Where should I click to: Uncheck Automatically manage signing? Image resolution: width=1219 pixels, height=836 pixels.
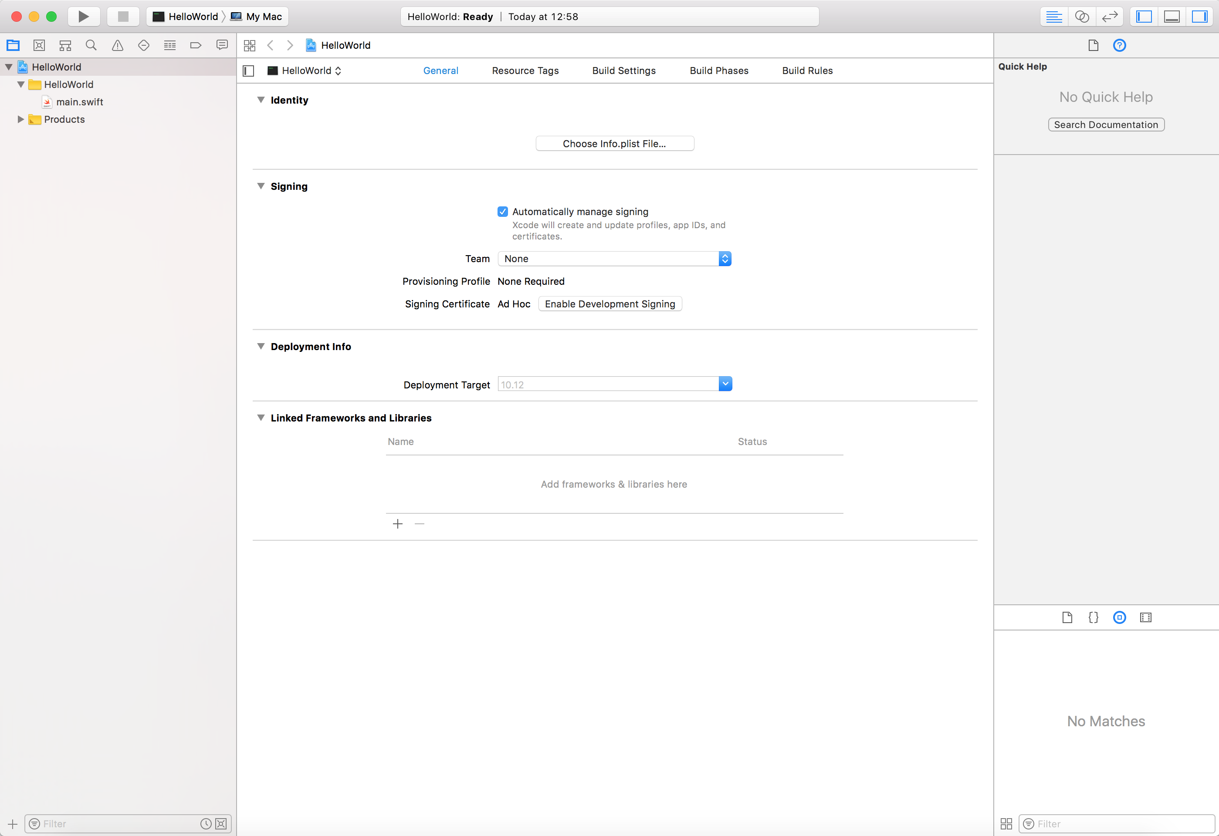pos(502,211)
